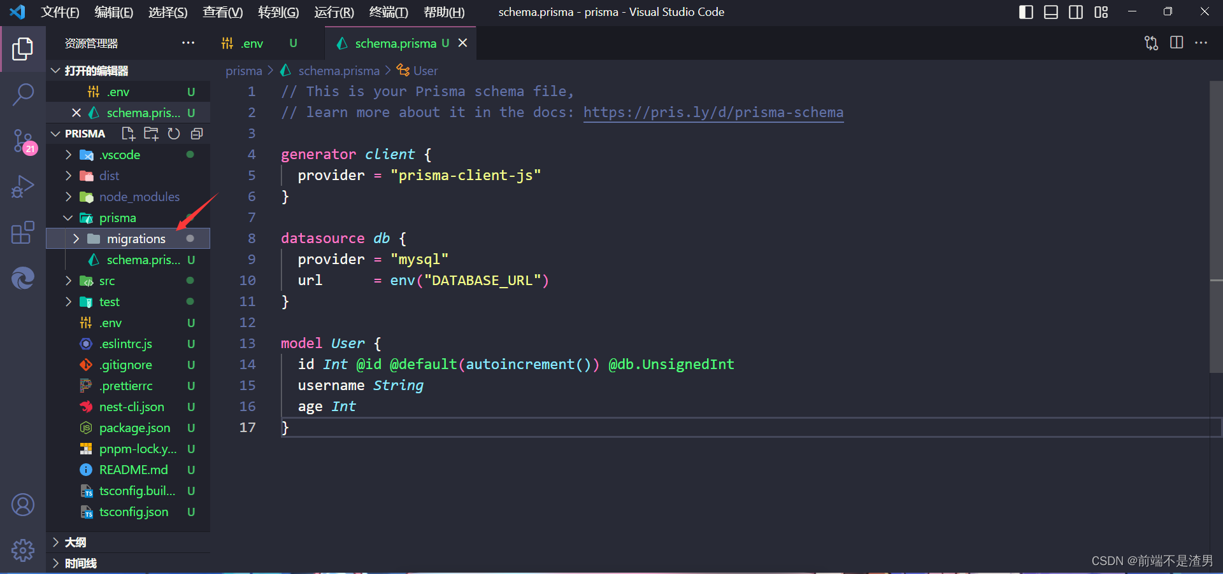The image size is (1223, 574).
Task: Open the .gitignore file
Action: pyautogui.click(x=127, y=365)
